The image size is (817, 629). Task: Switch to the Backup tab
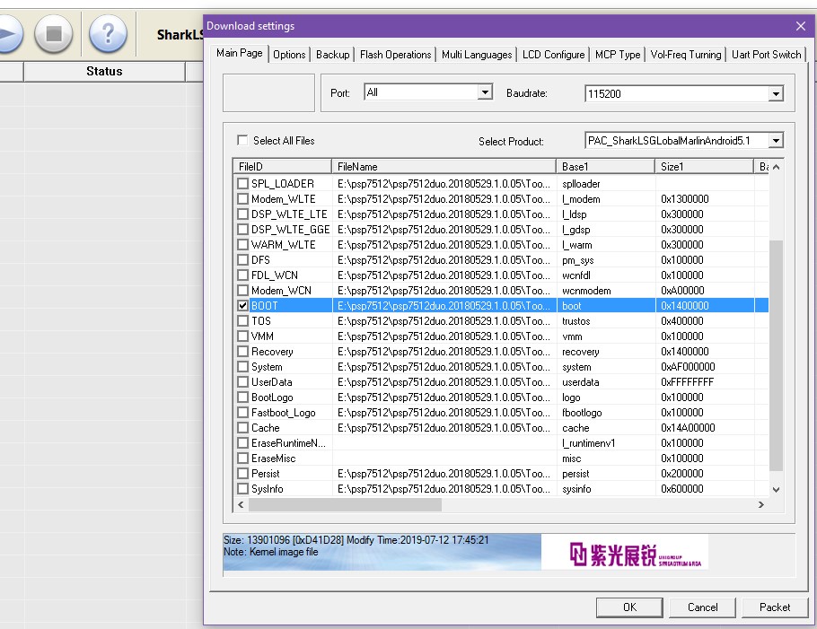[x=332, y=55]
